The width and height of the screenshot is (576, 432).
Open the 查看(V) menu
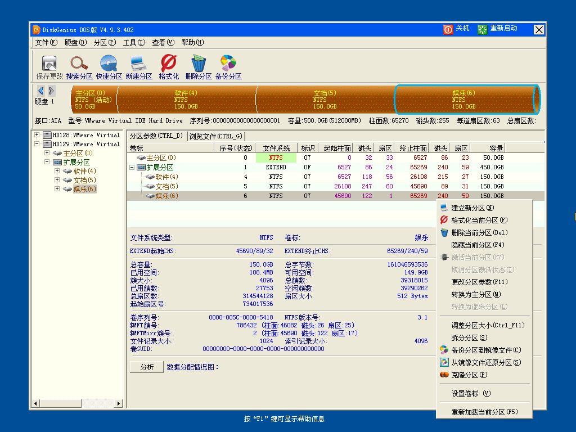click(x=164, y=43)
